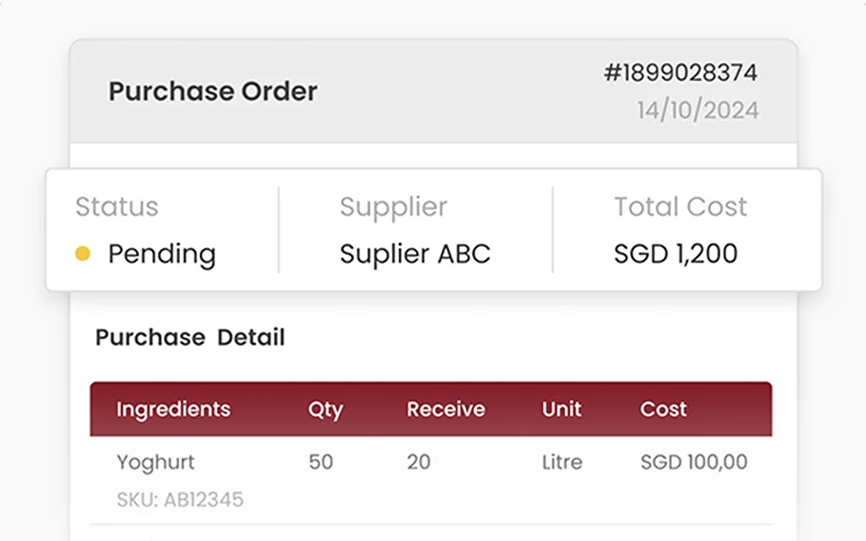Sort by the Ingredients column header
866x541 pixels.
pos(173,410)
